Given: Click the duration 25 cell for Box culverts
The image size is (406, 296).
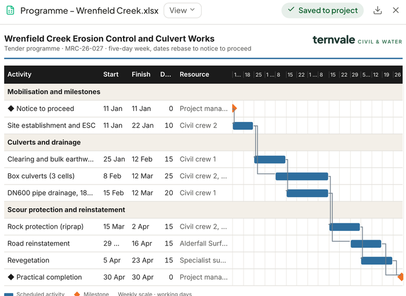Looking at the screenshot, I should point(169,176).
